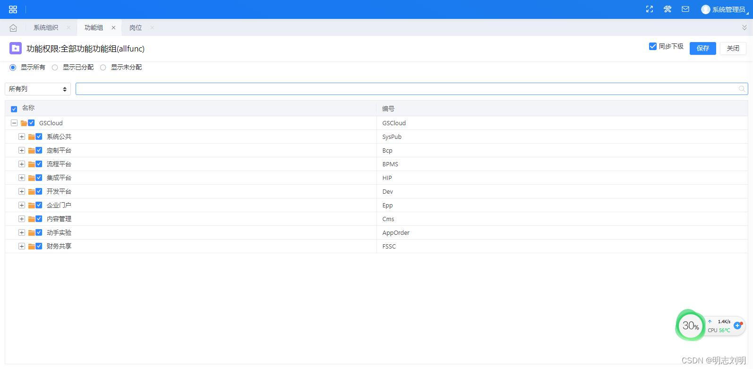Open the 所有列 column dropdown
Image resolution: width=753 pixels, height=369 pixels.
[38, 89]
